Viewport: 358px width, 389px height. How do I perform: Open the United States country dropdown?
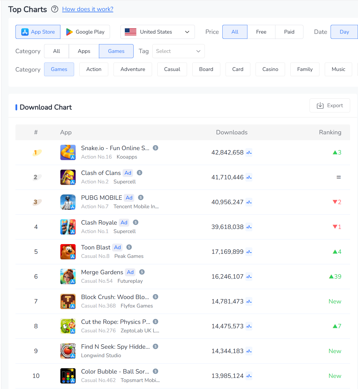(158, 32)
